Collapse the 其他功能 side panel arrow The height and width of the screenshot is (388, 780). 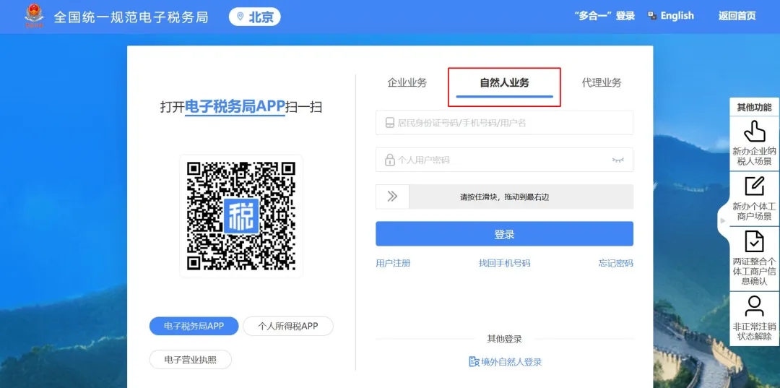722,220
